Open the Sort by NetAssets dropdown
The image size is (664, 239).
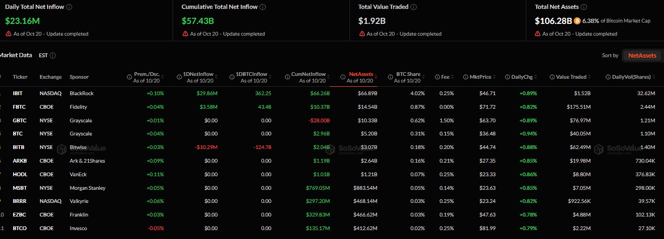[642, 55]
